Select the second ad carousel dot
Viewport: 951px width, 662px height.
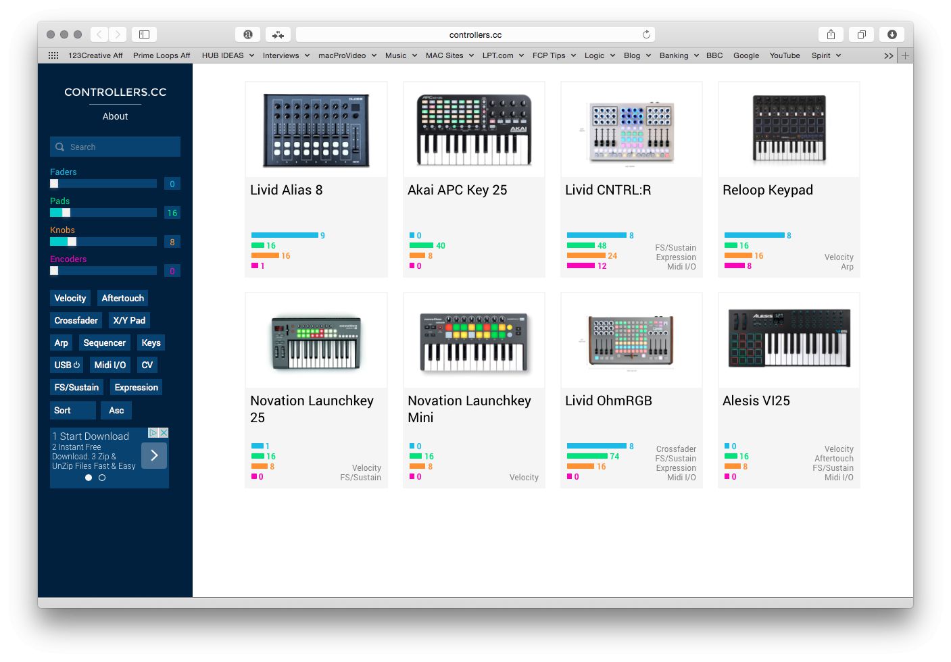[102, 478]
